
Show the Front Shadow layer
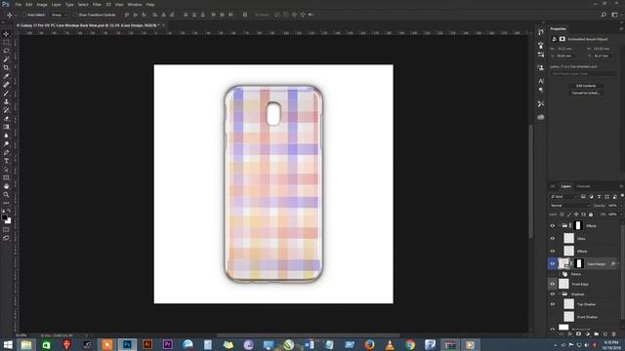[x=553, y=317]
